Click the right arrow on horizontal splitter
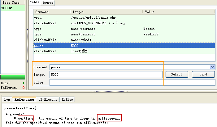Screen dimensions: 217x127 tap(126, 91)
